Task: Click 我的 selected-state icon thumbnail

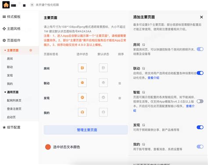Action: (82, 112)
